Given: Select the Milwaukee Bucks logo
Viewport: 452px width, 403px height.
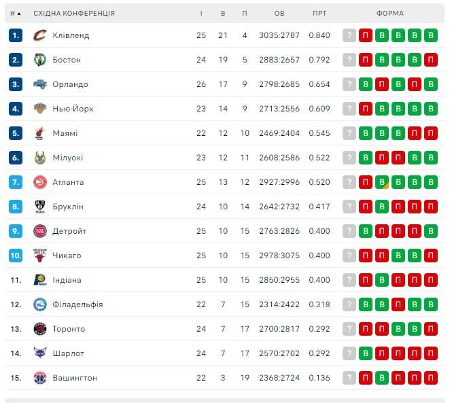Looking at the screenshot, I should pos(40,158).
